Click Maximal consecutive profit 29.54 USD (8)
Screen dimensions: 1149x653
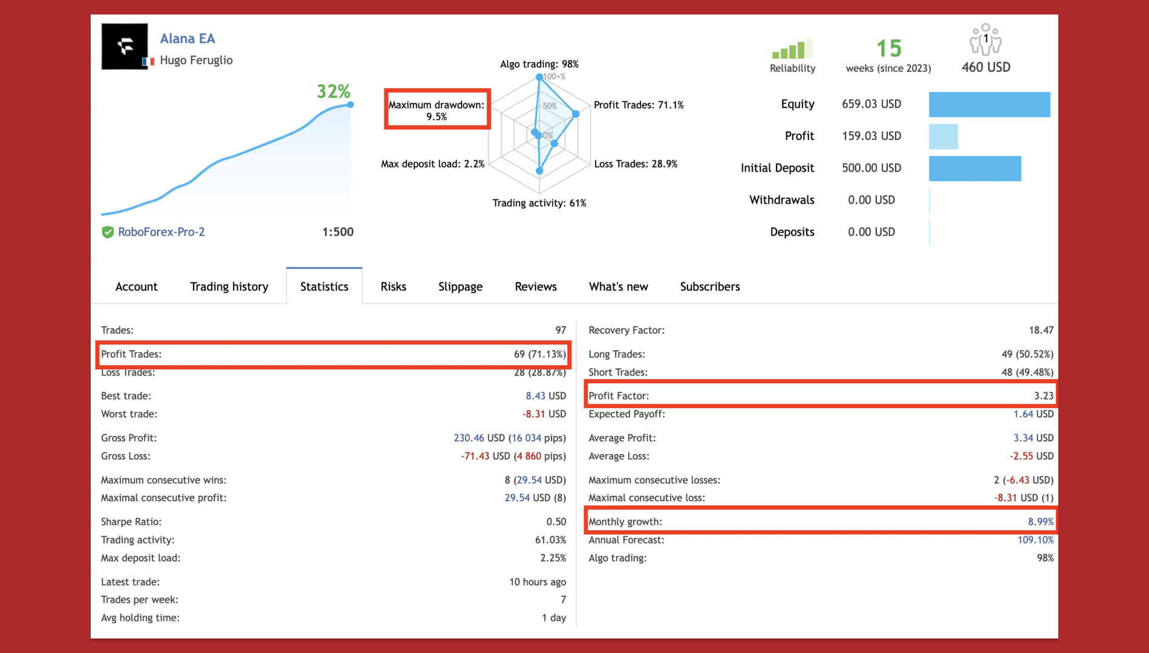point(535,498)
